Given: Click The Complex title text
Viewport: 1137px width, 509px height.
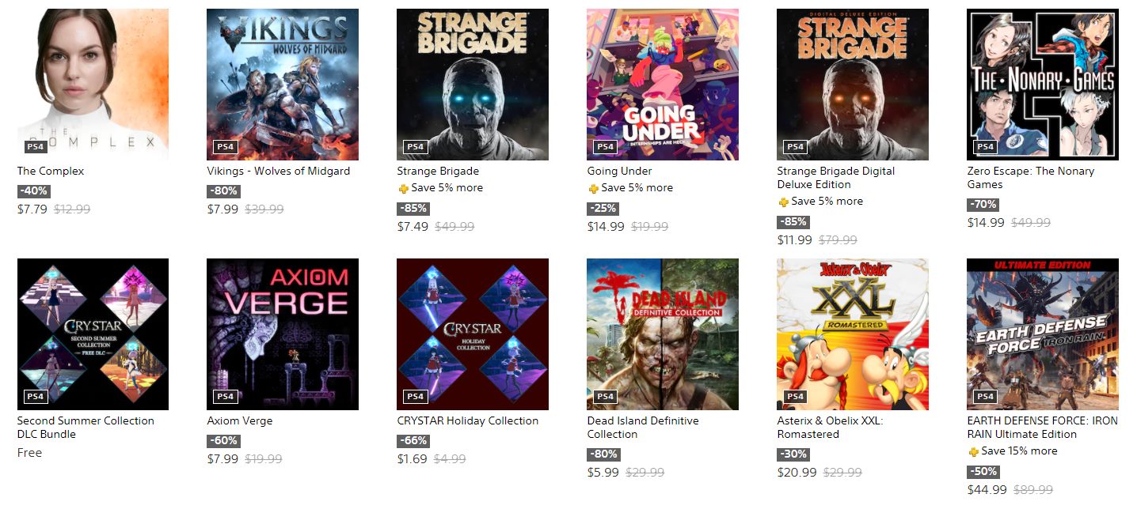Looking at the screenshot, I should (51, 172).
